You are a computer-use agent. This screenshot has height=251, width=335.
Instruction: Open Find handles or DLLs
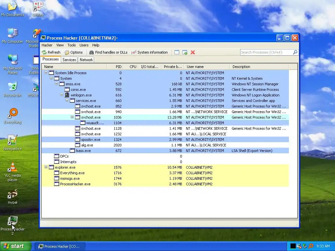(x=108, y=52)
